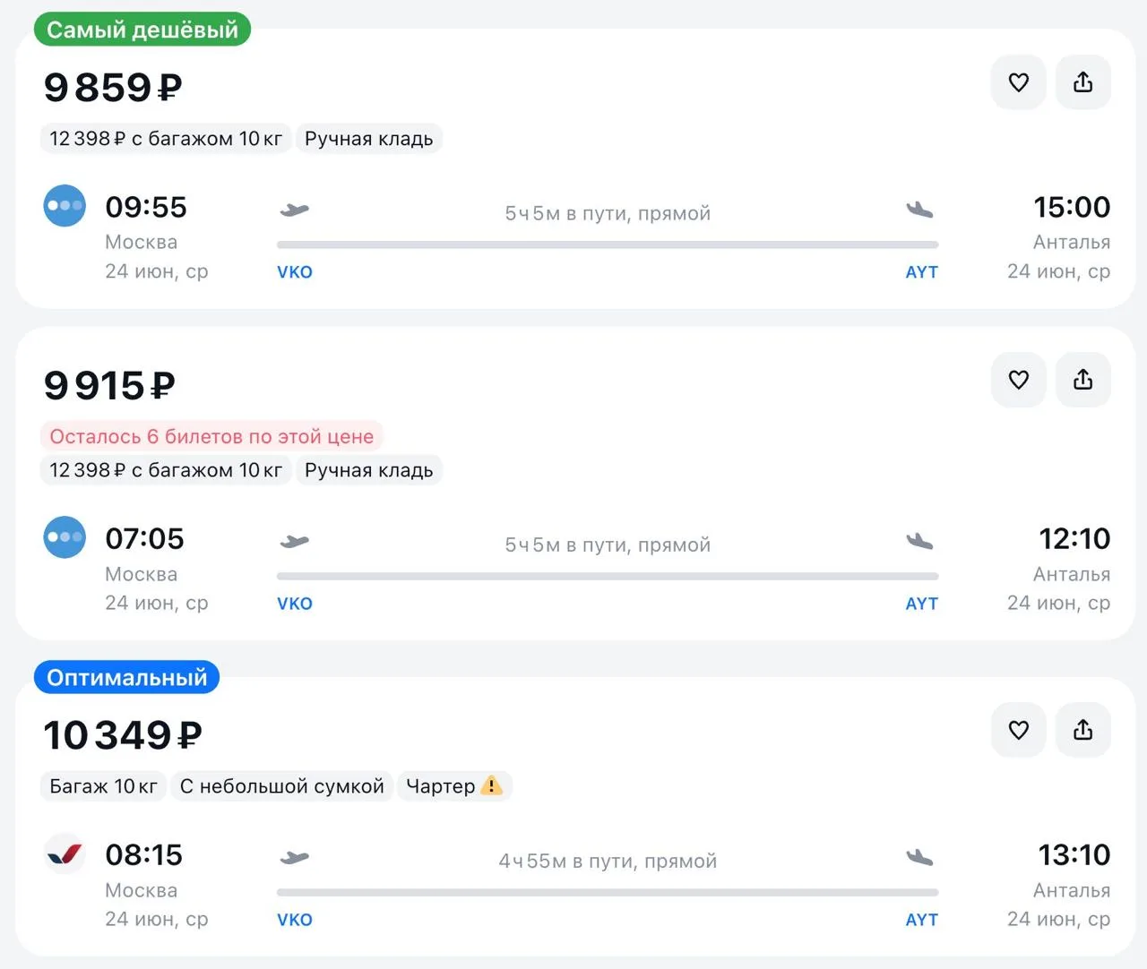Click the VKO airport code of the 09:55 flight
The width and height of the screenshot is (1147, 969).
tap(295, 272)
